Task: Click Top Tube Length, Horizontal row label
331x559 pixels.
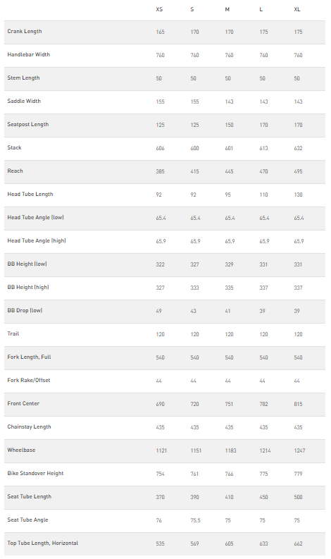Action: point(43,543)
